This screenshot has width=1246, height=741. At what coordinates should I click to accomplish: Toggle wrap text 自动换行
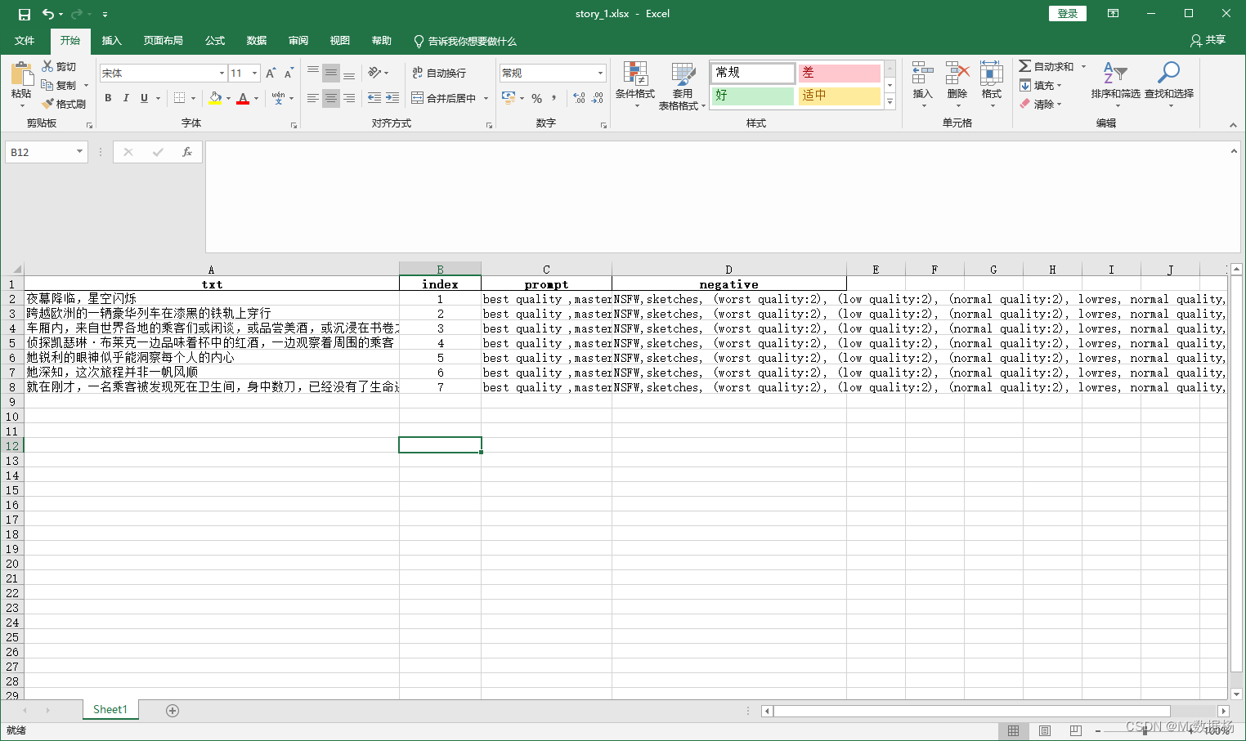[439, 73]
